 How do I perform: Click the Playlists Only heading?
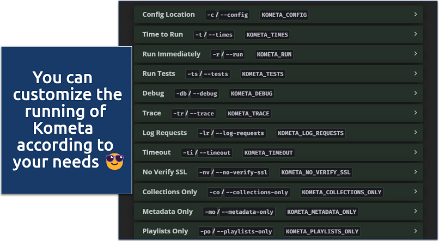click(165, 231)
